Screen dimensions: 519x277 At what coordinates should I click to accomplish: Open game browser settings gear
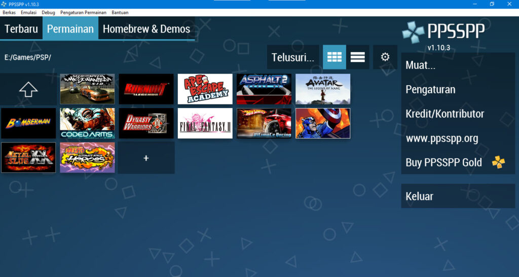pos(385,57)
